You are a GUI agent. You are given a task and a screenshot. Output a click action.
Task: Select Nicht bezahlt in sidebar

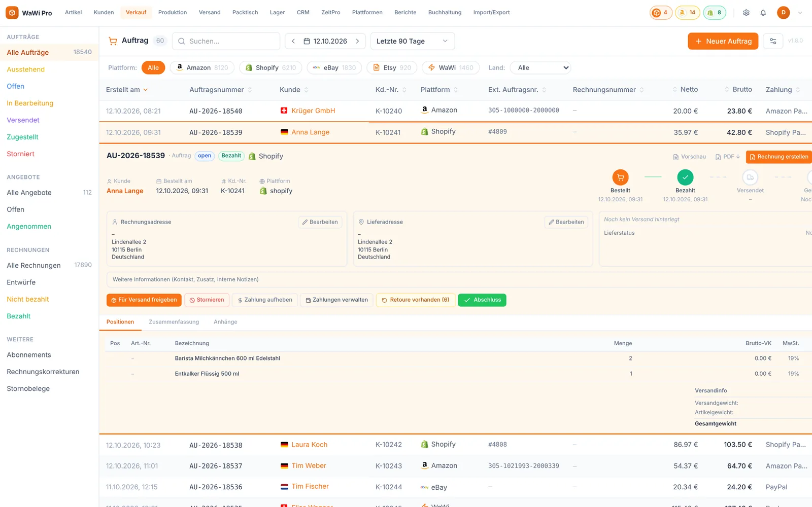[28, 299]
